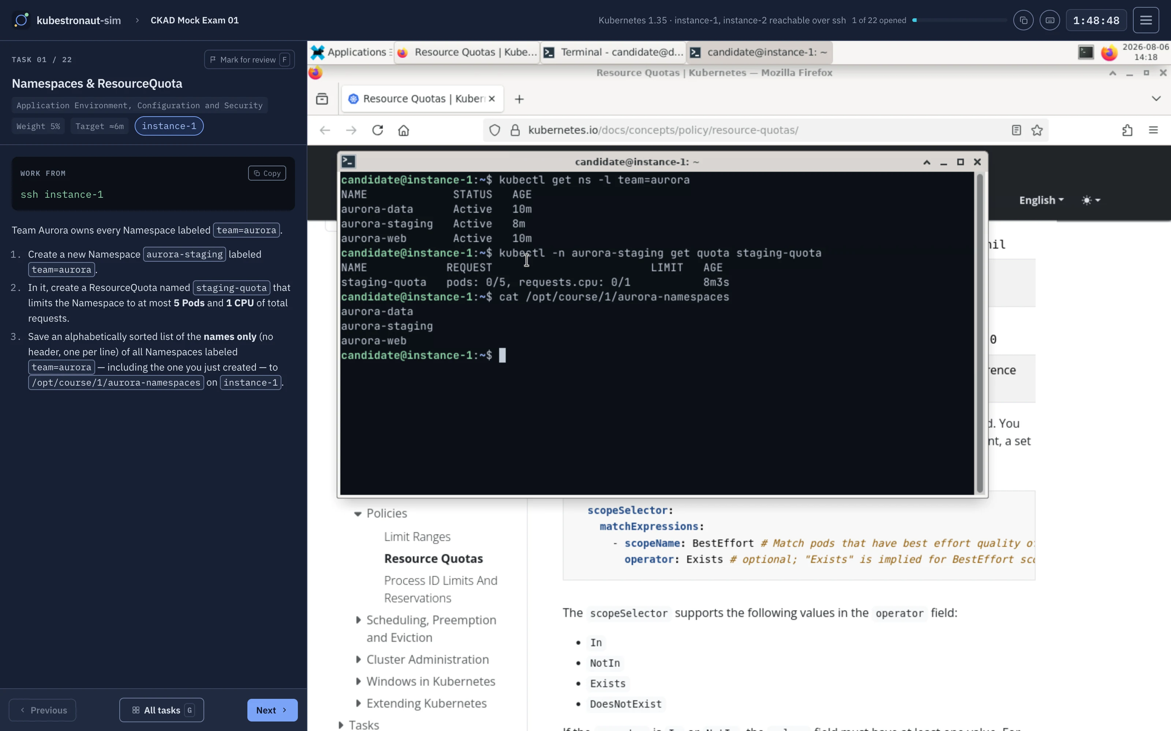Reload the current page
This screenshot has width=1171, height=731.
point(377,130)
